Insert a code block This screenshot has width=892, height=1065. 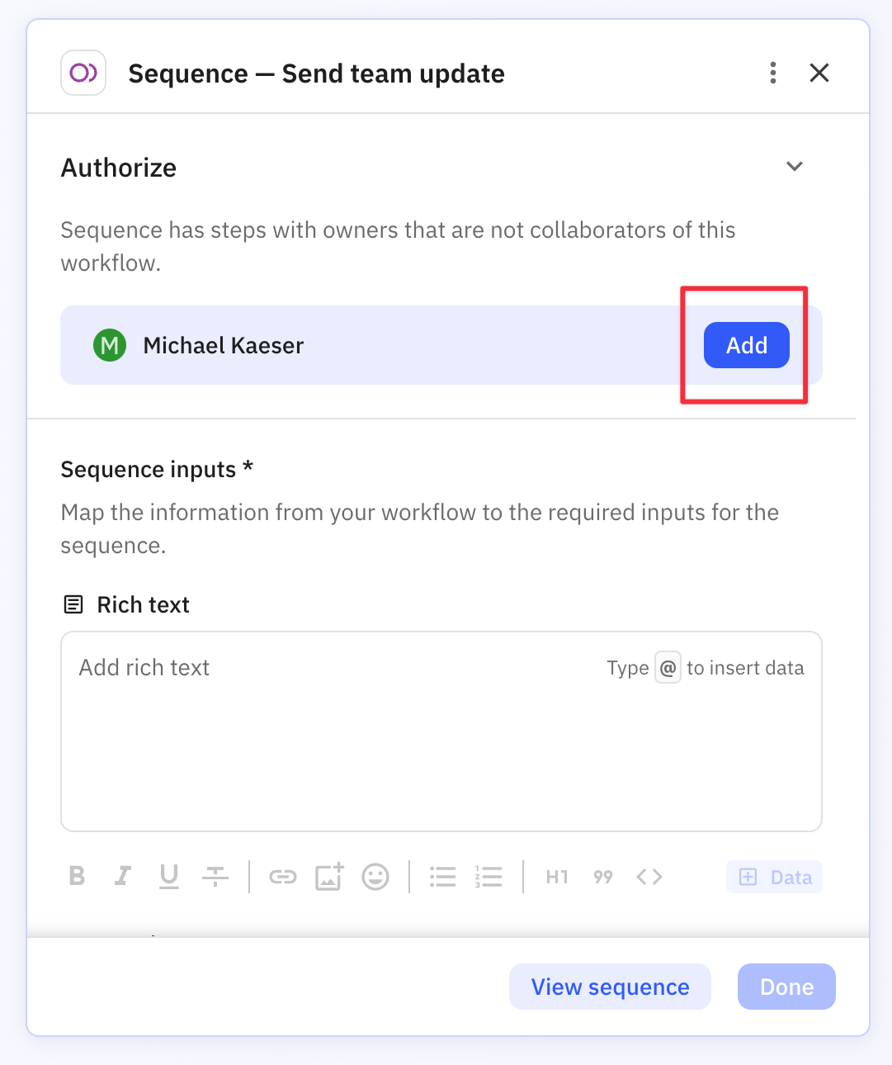(649, 877)
